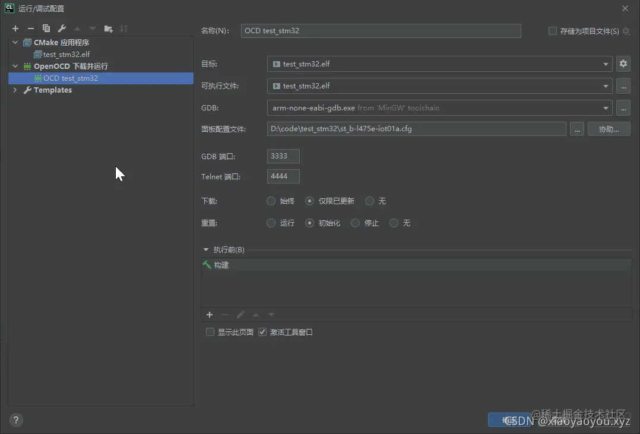Open configuration templates wrench icon
The image size is (640, 434).
point(62,28)
